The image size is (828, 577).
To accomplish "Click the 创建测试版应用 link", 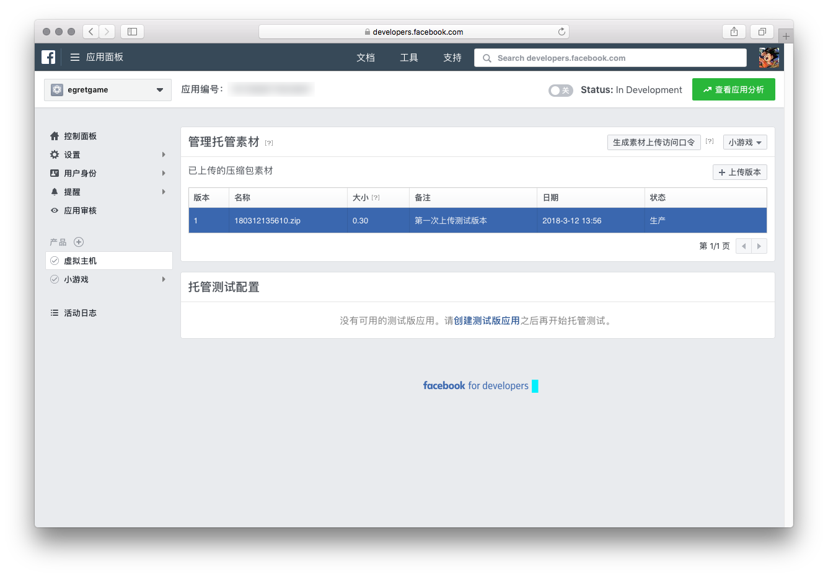I will pyautogui.click(x=487, y=321).
